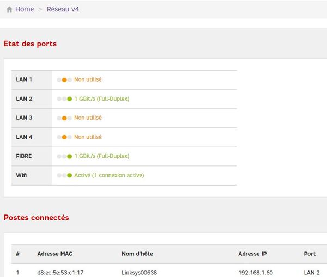Image resolution: width=327 pixels, height=277 pixels.
Task: Click the LAN 2 green status indicator
Action: 69,99
